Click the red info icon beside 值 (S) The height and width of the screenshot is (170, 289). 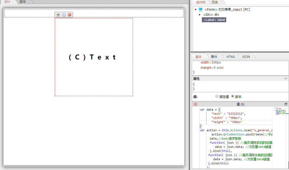(195, 104)
